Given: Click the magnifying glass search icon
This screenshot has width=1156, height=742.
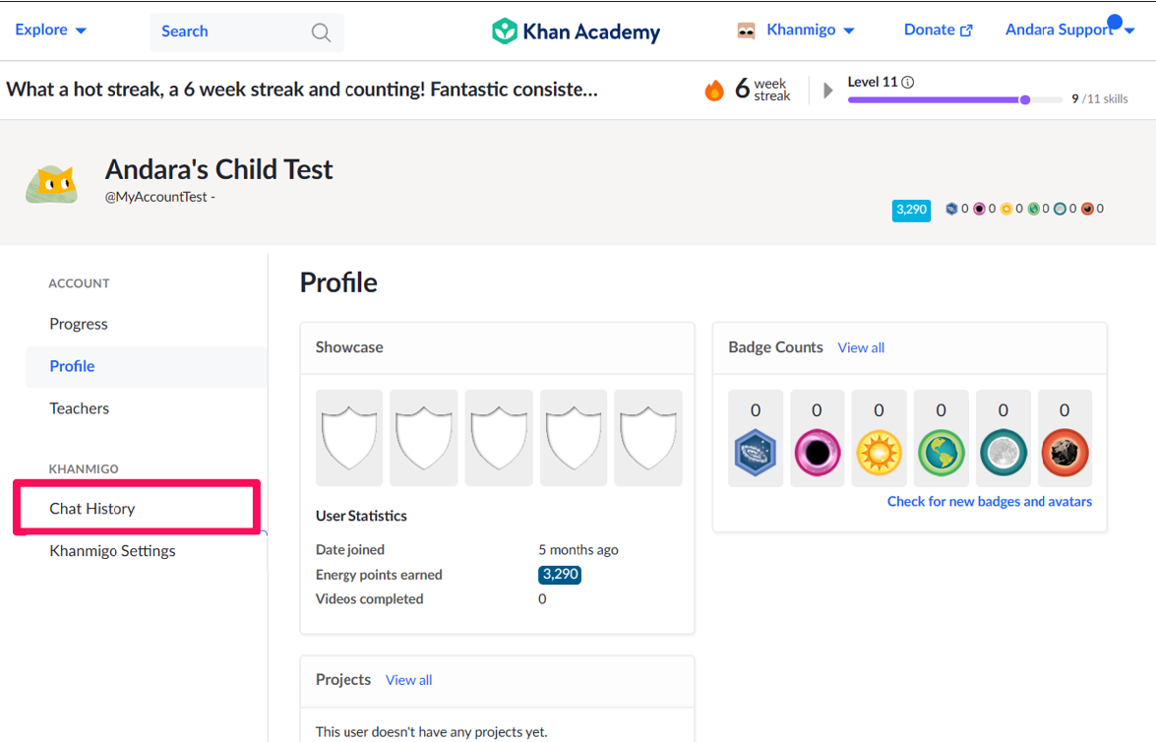Looking at the screenshot, I should pos(321,31).
